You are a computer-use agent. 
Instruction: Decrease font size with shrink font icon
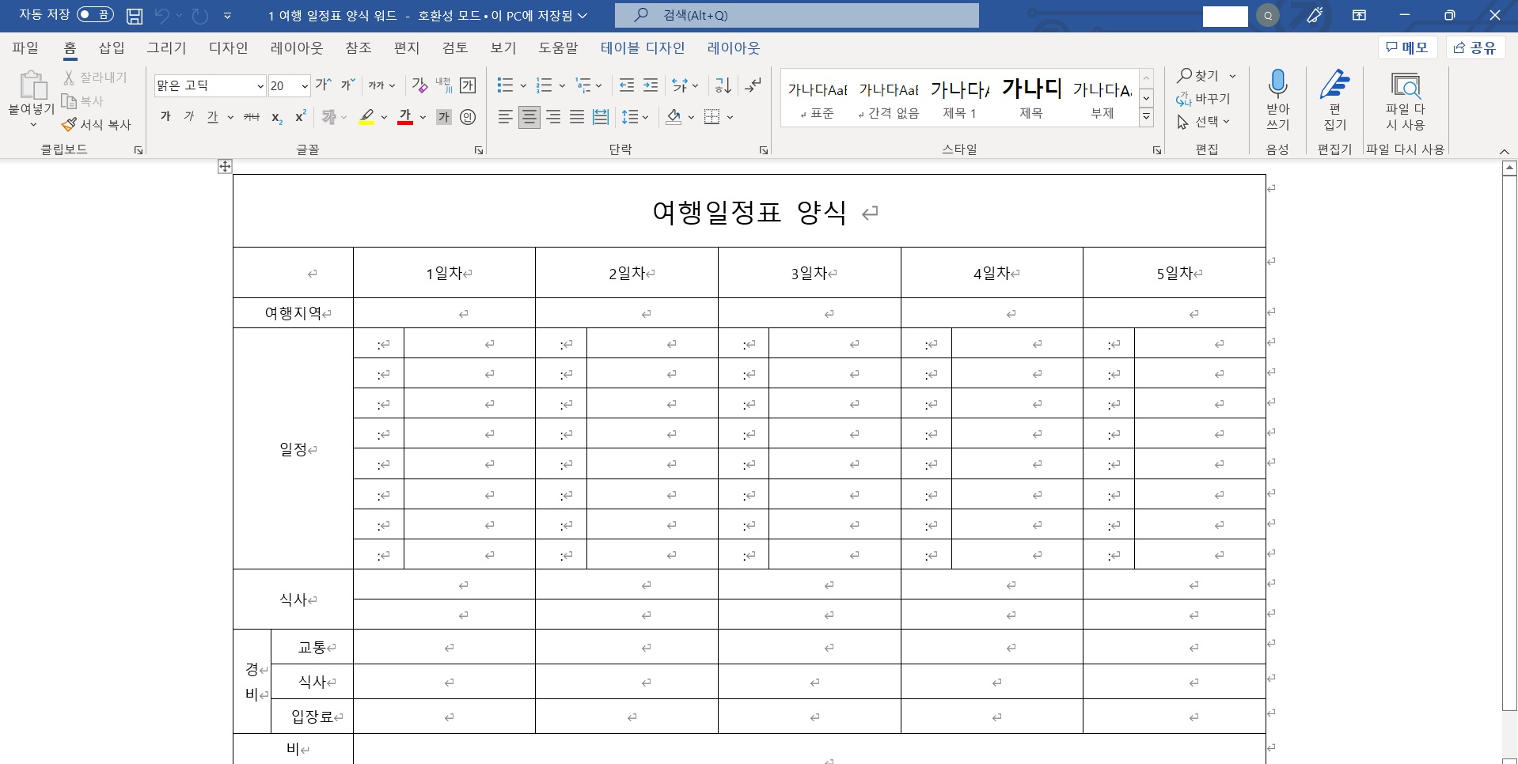(x=347, y=85)
